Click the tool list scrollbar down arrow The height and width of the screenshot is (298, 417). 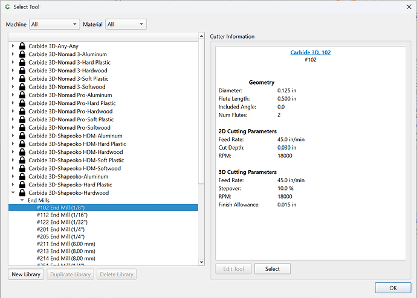201,262
